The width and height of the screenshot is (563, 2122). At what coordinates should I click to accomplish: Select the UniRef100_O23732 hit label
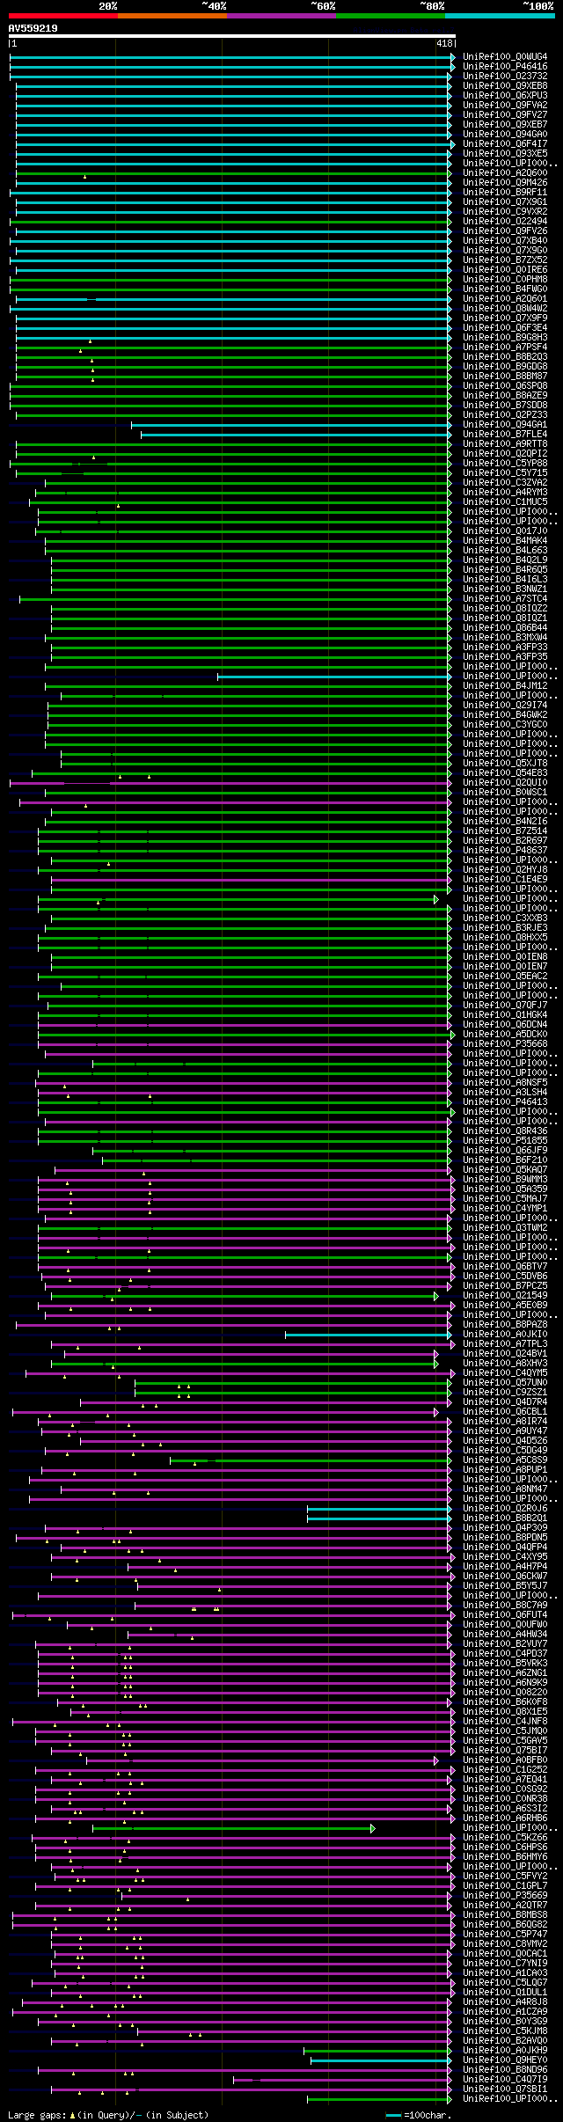click(505, 77)
